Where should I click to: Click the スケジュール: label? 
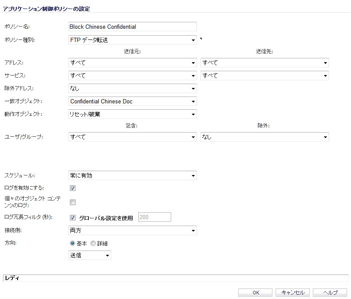click(20, 175)
